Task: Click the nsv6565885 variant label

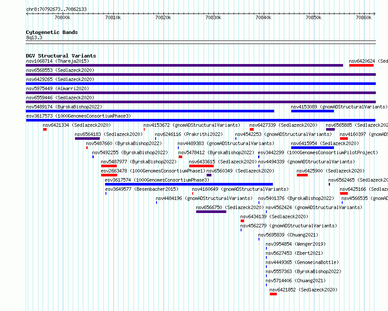Action: [x=357, y=125]
